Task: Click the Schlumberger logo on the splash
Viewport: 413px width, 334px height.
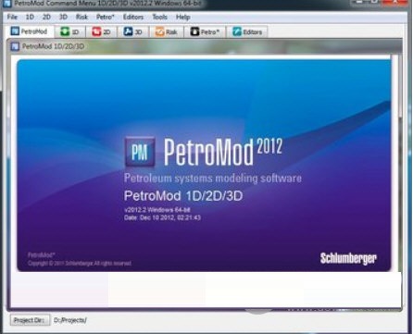Action: [348, 258]
